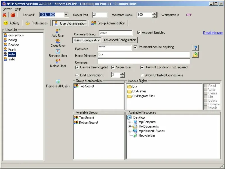225x169 pixels.
Task: Click the D:\Games folder icon
Action: [x=129, y=91]
